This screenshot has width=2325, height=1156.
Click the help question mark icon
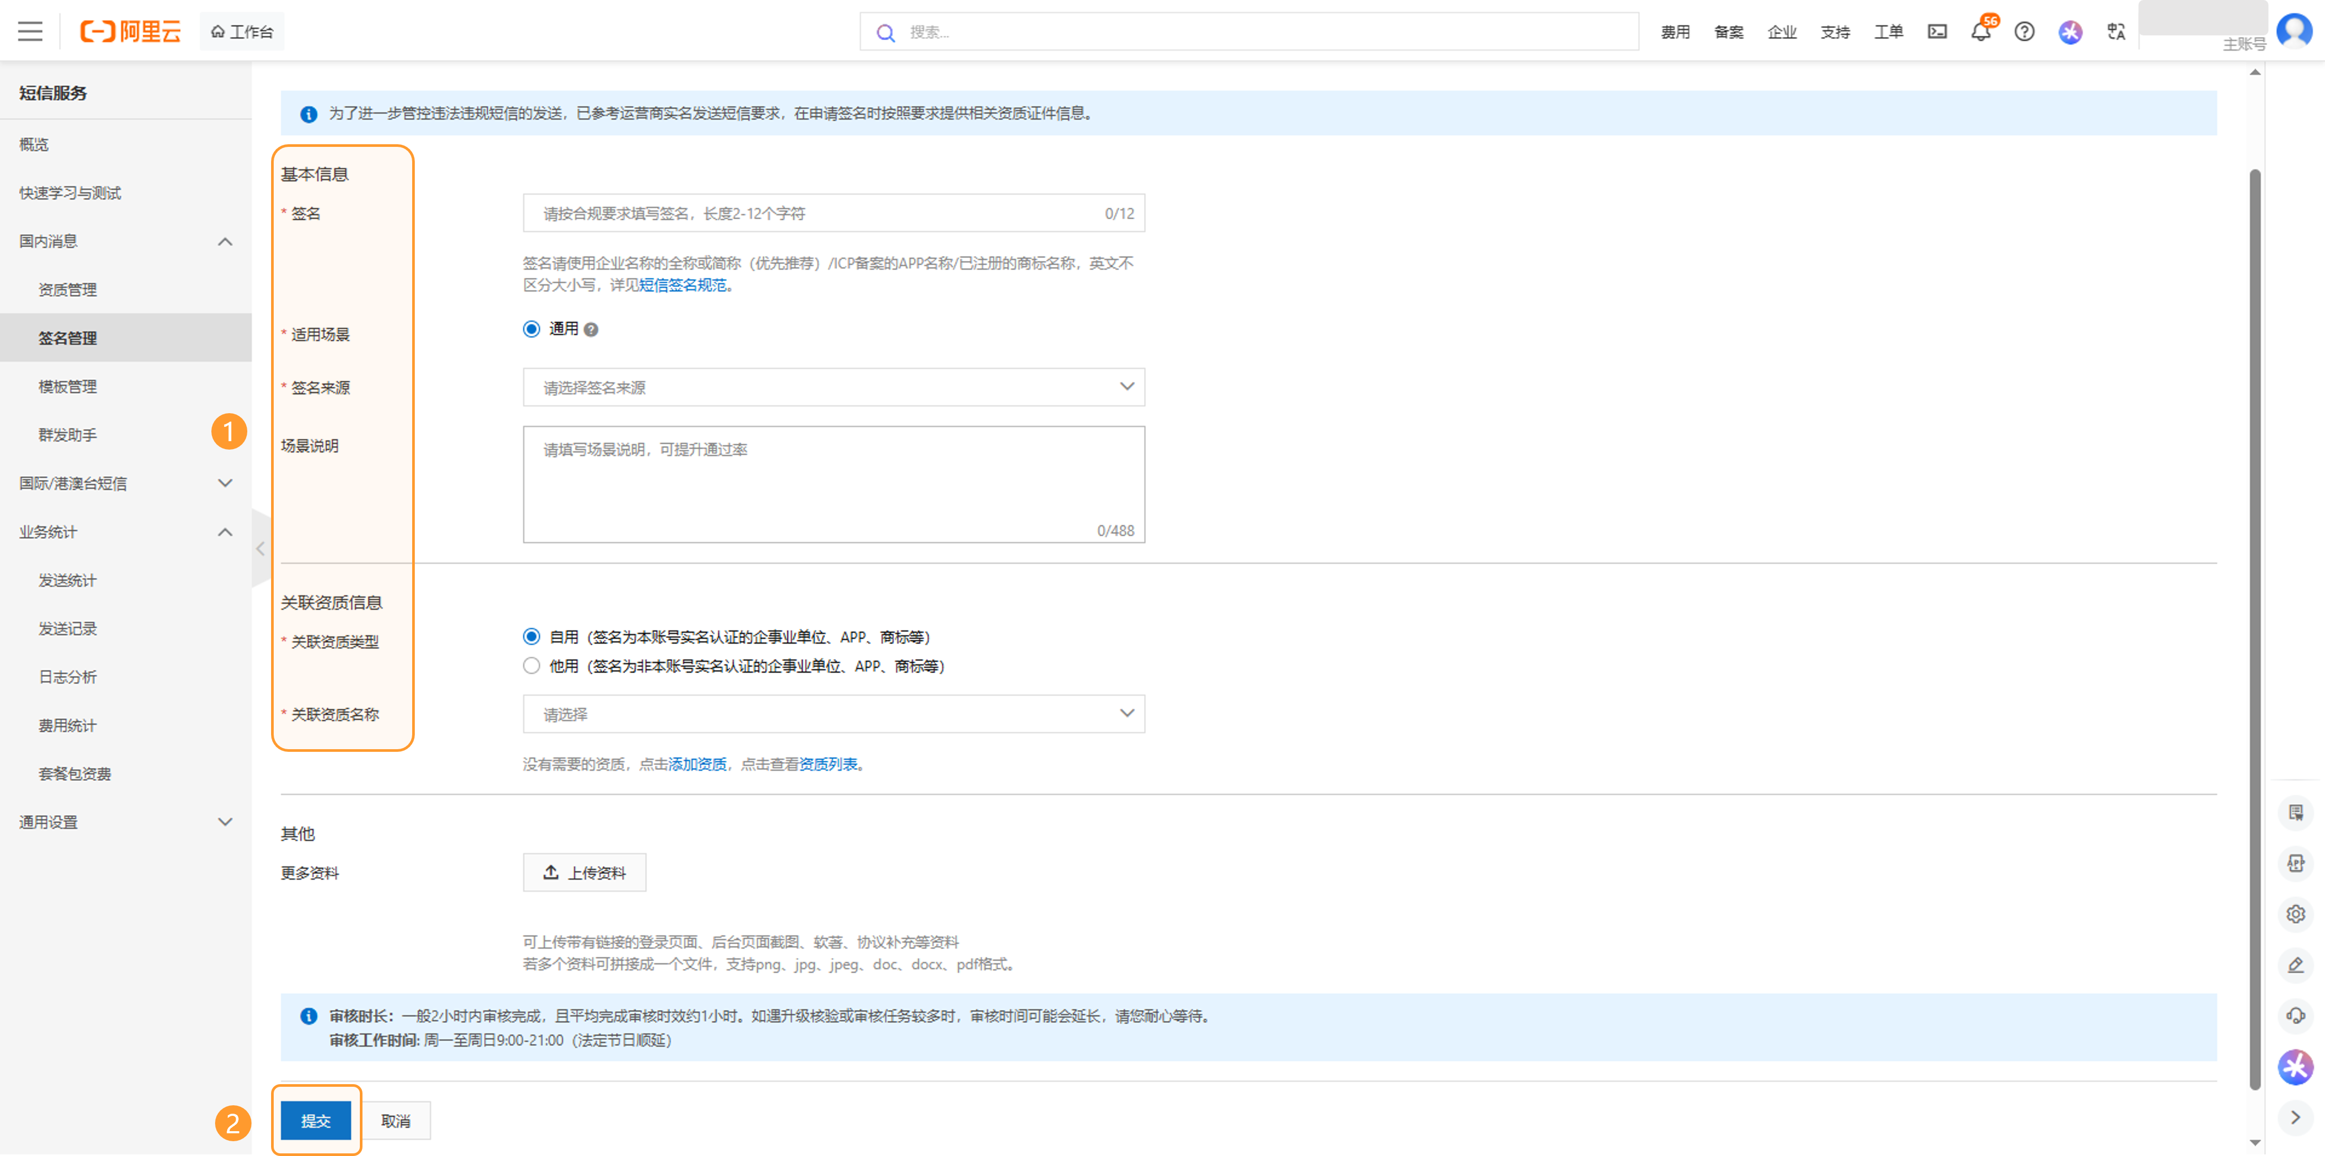click(2024, 32)
